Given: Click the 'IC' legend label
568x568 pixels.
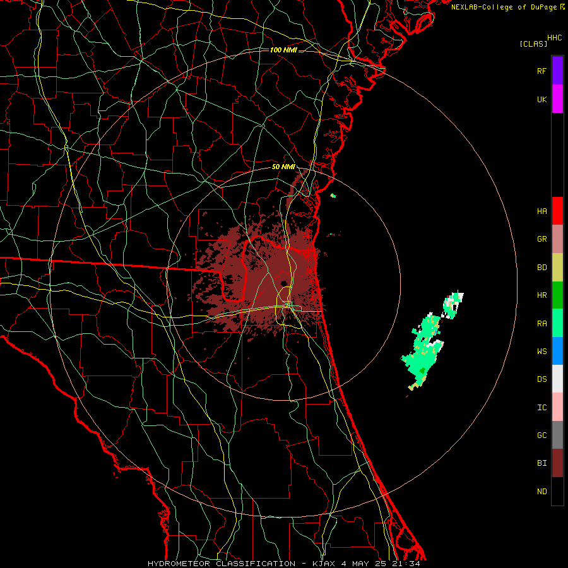Looking at the screenshot, I should (x=541, y=407).
